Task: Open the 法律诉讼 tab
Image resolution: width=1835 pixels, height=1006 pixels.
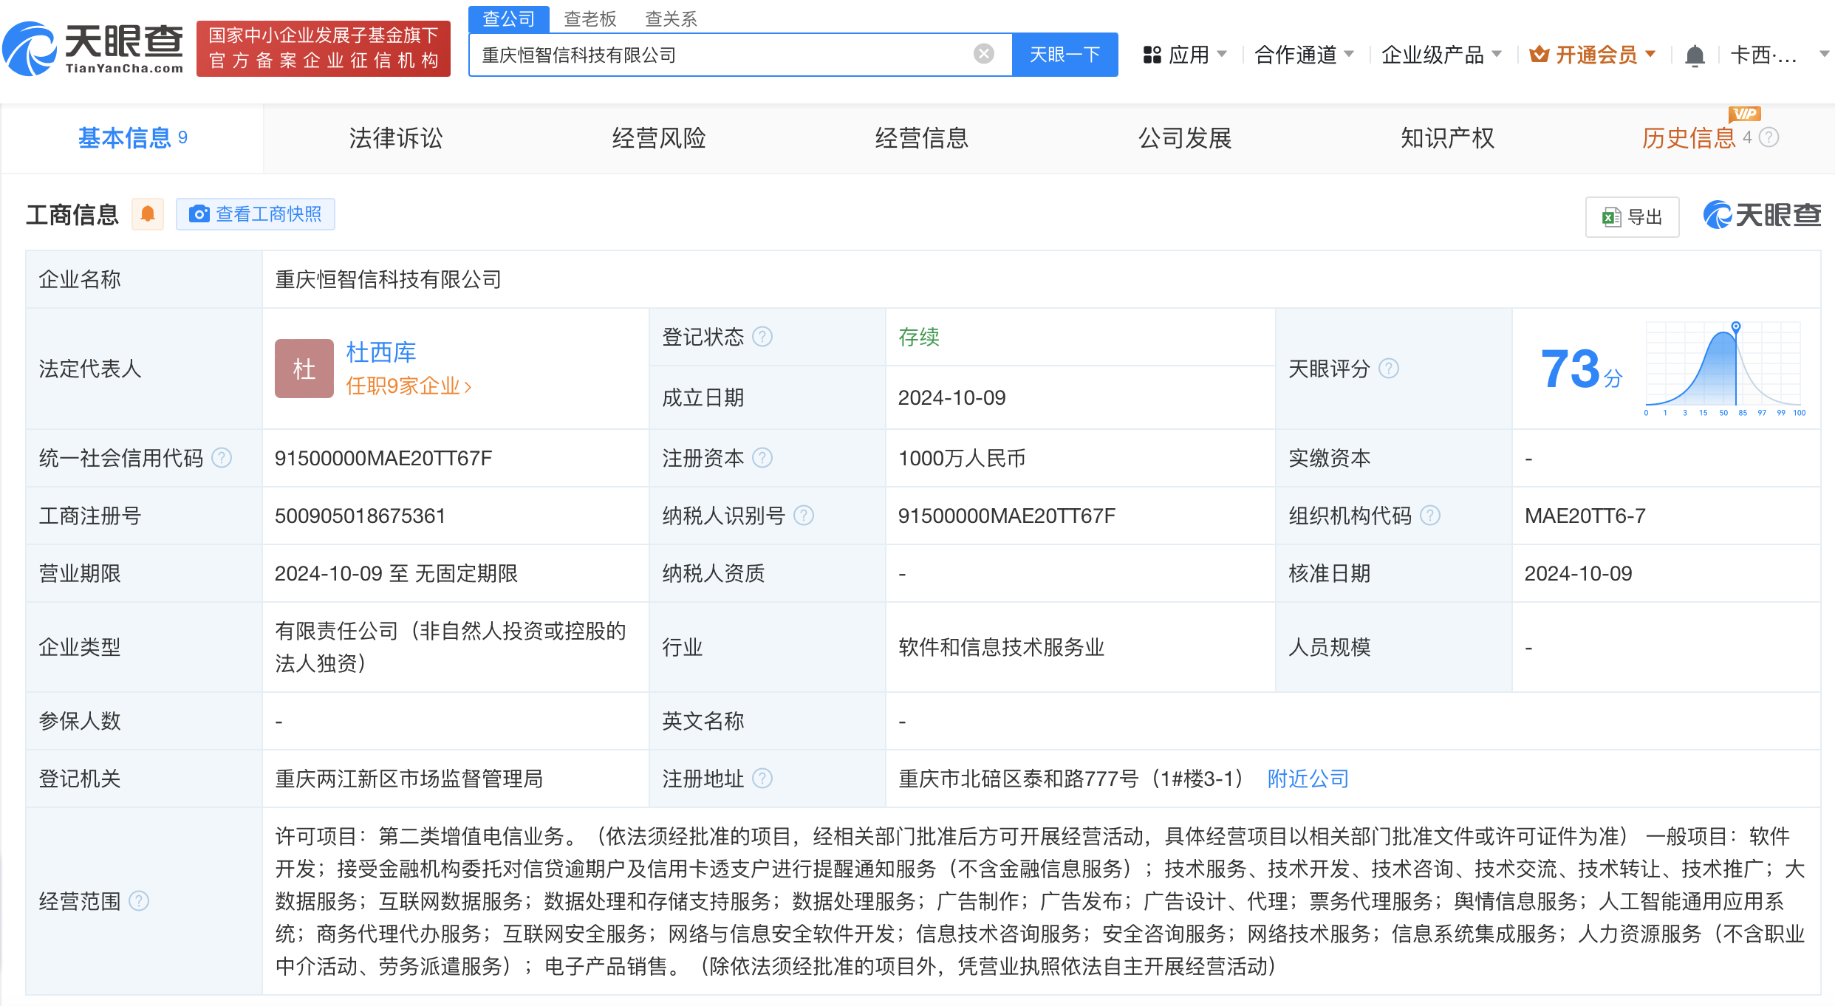Action: (396, 138)
